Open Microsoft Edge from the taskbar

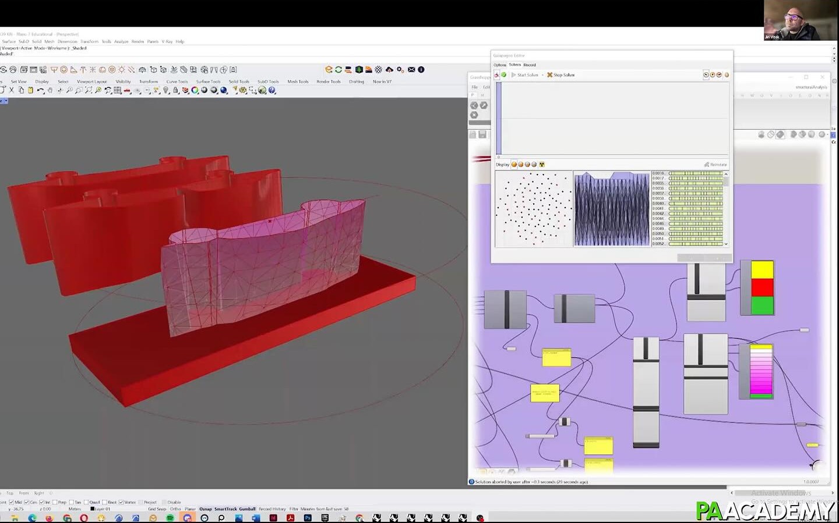[x=32, y=518]
